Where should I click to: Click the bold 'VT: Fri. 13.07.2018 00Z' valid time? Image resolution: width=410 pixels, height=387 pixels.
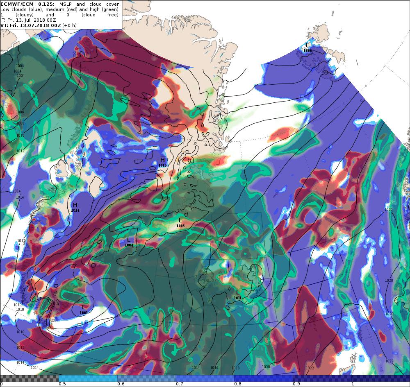click(x=31, y=25)
